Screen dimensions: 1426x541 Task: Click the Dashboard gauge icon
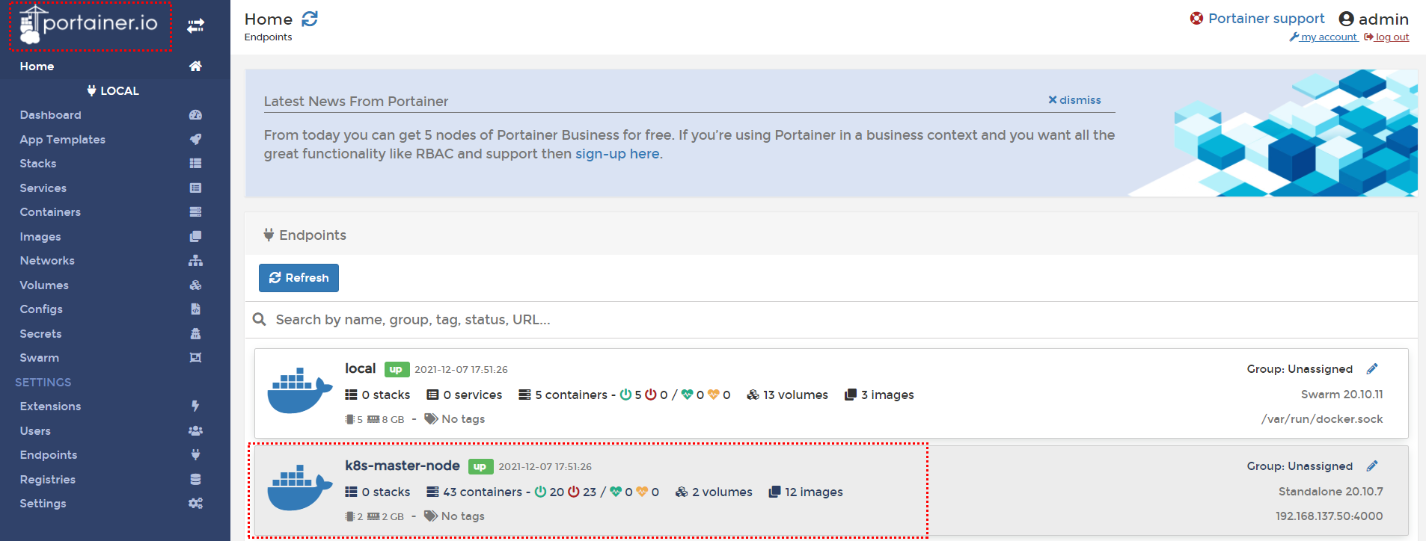pos(195,115)
